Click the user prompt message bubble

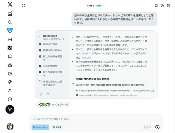click(x=114, y=19)
